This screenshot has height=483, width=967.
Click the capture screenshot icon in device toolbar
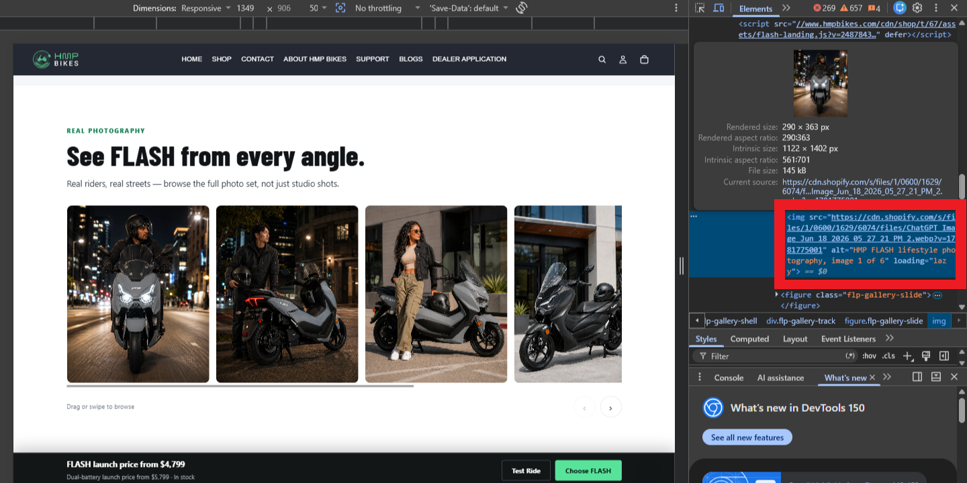tap(340, 8)
